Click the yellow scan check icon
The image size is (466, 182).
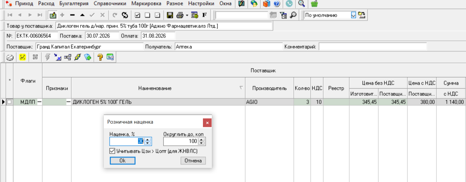coord(22,57)
